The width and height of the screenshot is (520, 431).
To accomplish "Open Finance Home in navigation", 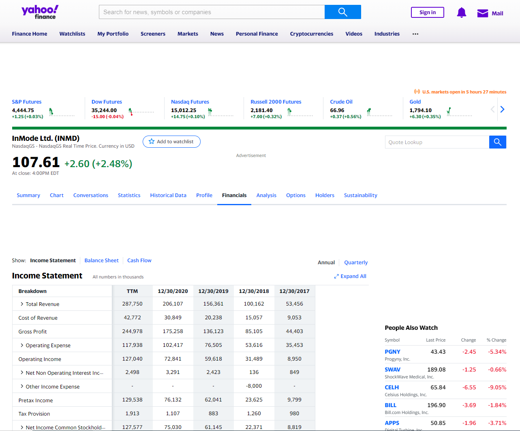I will click(30, 34).
